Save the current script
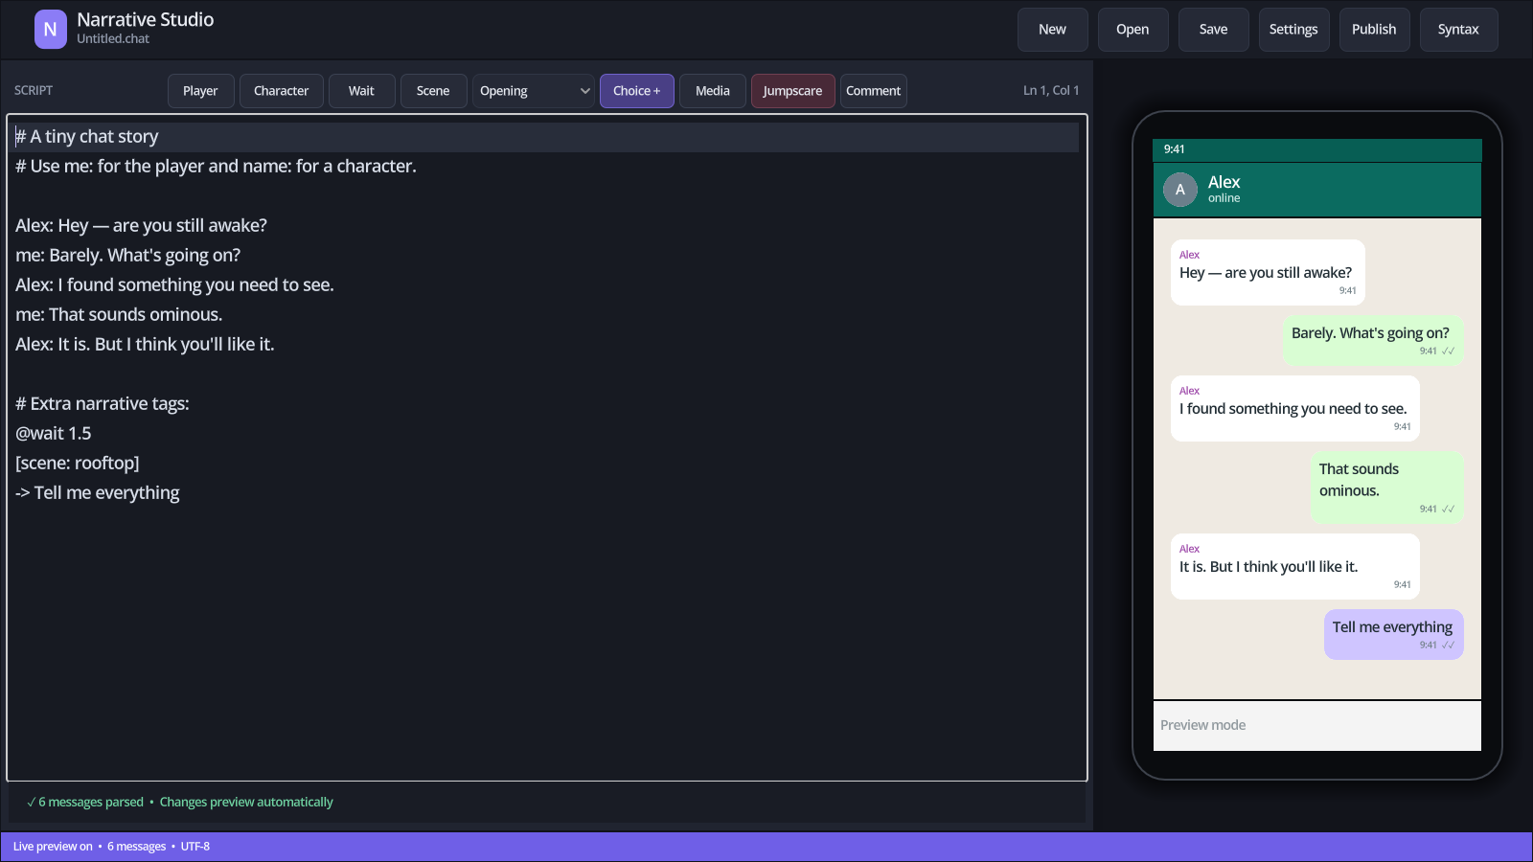Image resolution: width=1533 pixels, height=862 pixels. (x=1213, y=30)
